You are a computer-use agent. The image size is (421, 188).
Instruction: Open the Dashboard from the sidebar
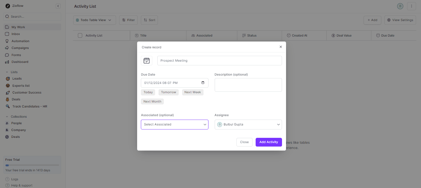pyautogui.click(x=20, y=62)
